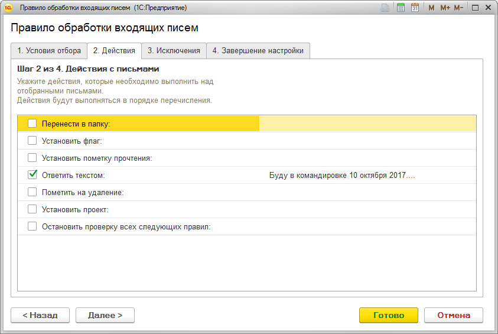The height and width of the screenshot is (334, 498).
Task: Click the 'Установить проект:' label
Action: (x=75, y=210)
